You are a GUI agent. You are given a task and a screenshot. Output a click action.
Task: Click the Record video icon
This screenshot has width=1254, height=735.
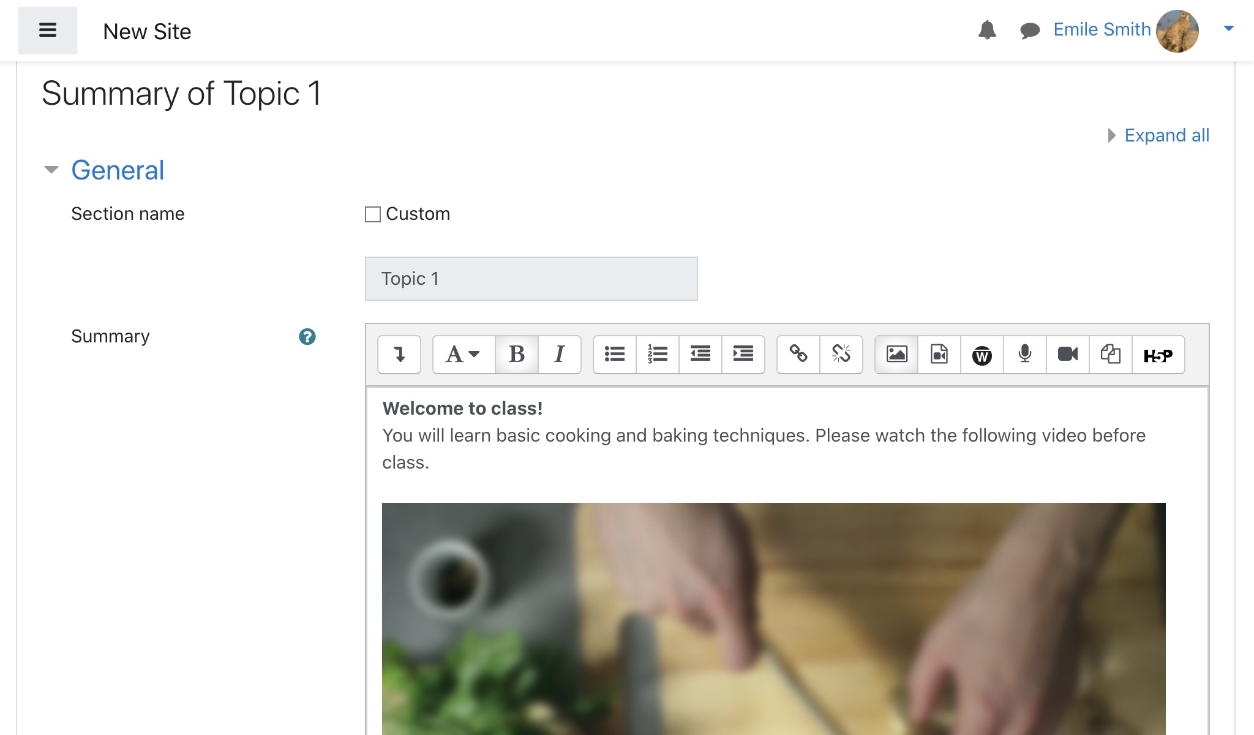1068,355
